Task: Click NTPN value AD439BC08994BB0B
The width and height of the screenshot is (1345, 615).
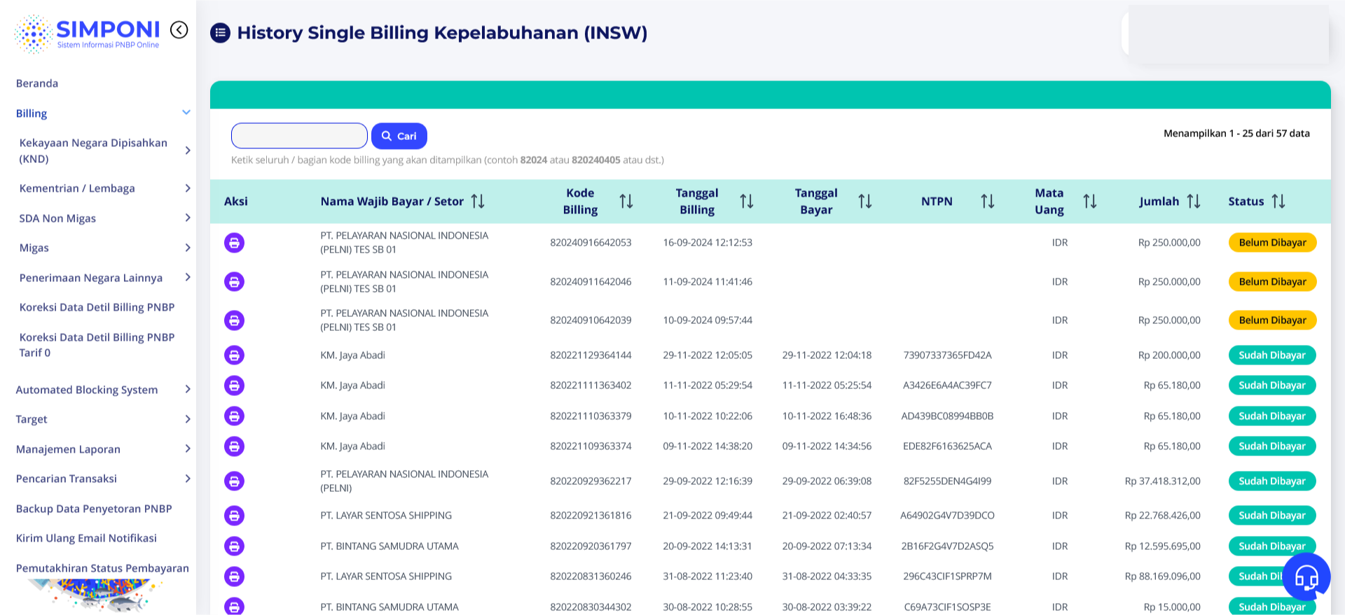Action: click(947, 416)
